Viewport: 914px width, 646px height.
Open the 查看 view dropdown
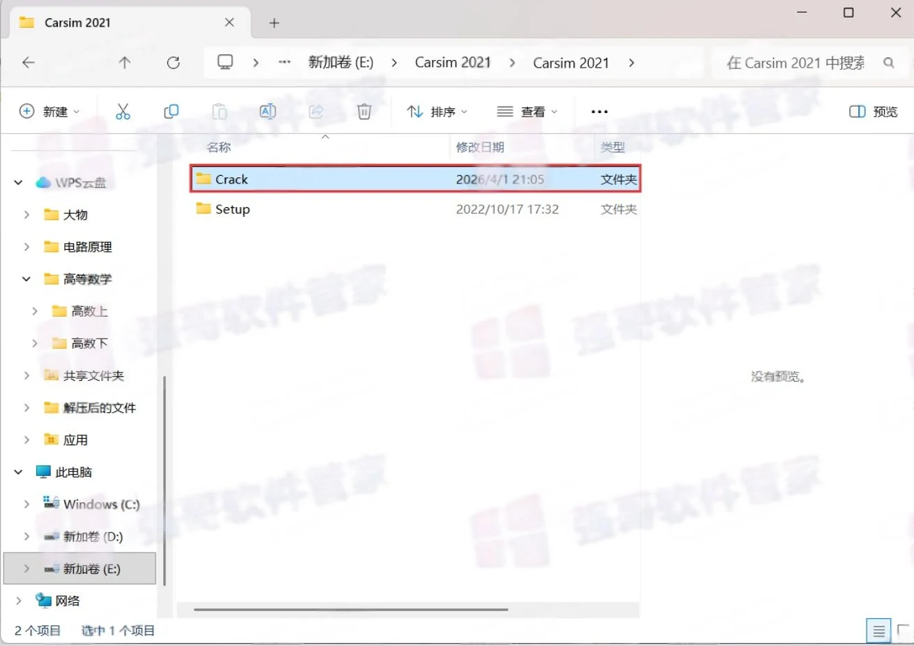[x=527, y=112]
